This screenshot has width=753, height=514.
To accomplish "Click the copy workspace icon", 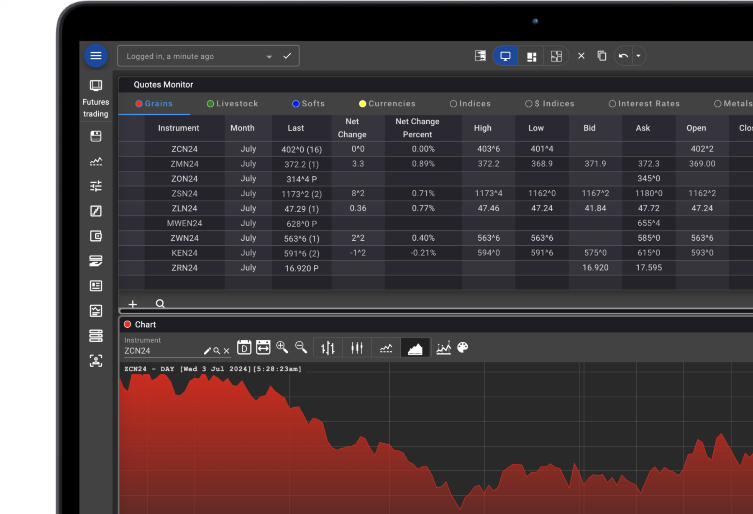I will click(602, 56).
